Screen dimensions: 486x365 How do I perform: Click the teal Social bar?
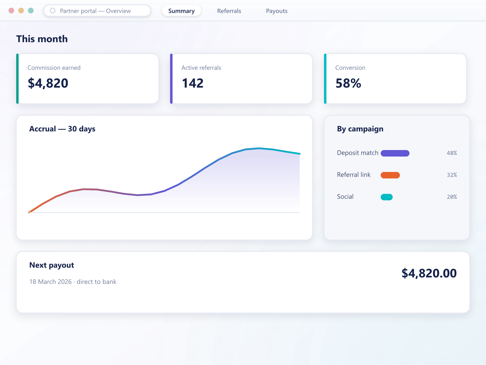click(x=387, y=197)
